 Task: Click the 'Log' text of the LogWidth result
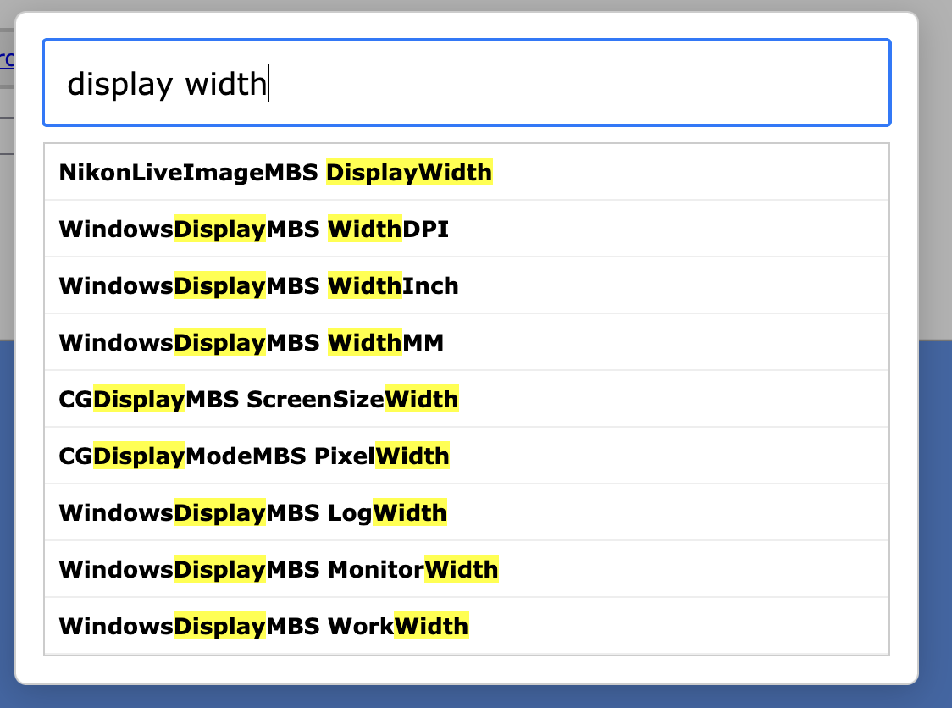coord(350,513)
